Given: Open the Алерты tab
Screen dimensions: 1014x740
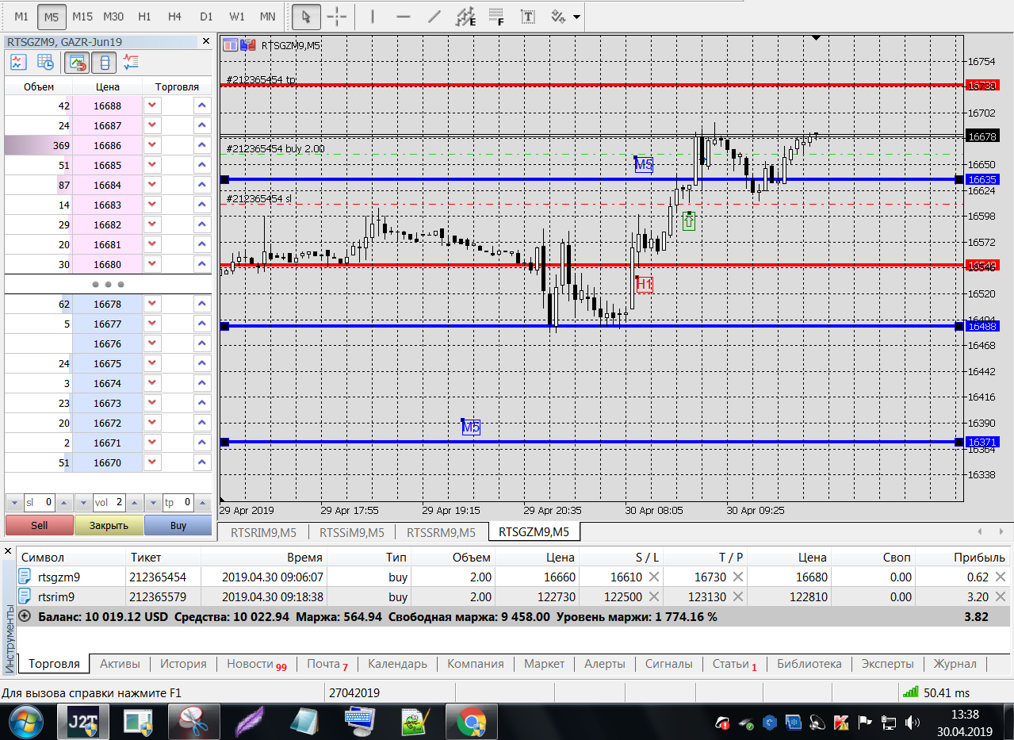Looking at the screenshot, I should [x=605, y=664].
